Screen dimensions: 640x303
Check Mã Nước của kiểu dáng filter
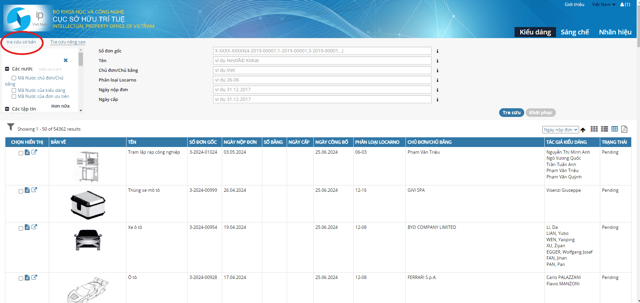14,91
